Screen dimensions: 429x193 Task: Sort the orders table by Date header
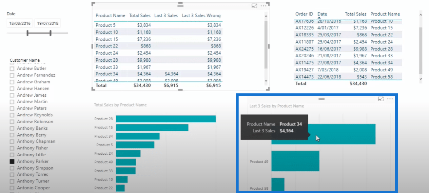pyautogui.click(x=322, y=14)
